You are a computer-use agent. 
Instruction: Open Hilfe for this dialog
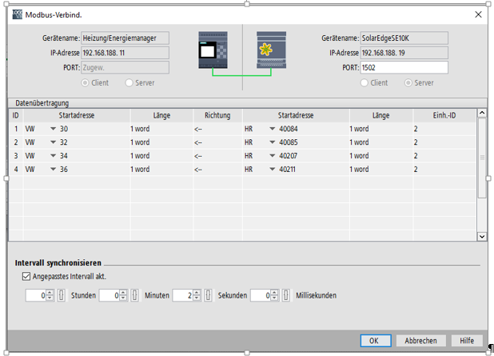(x=467, y=340)
